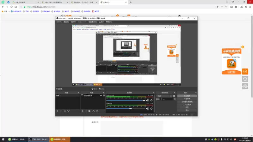The image size is (253, 142).
Task: Switch to the second Douyu browser tab
Action: 55,2
